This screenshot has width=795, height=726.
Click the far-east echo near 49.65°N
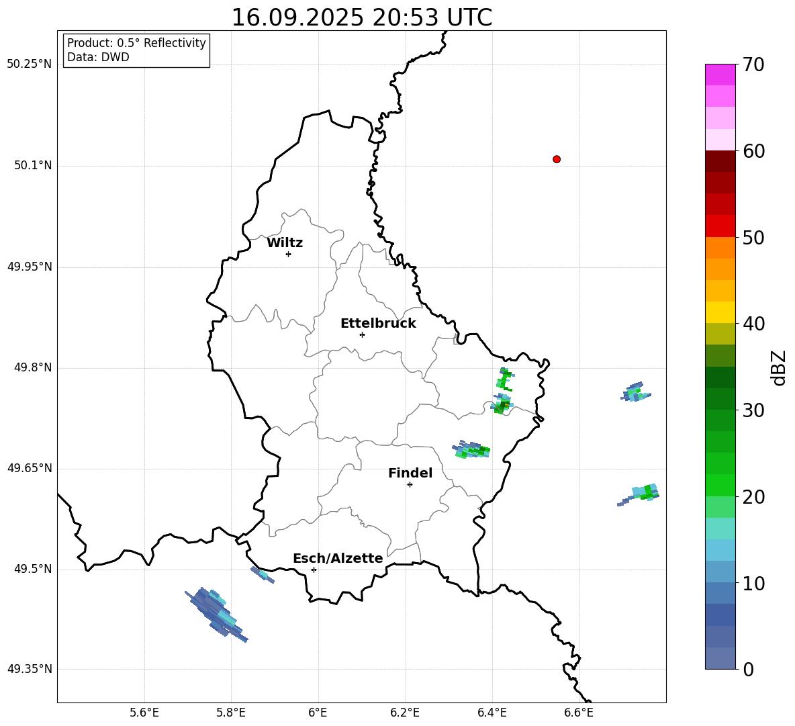(639, 494)
